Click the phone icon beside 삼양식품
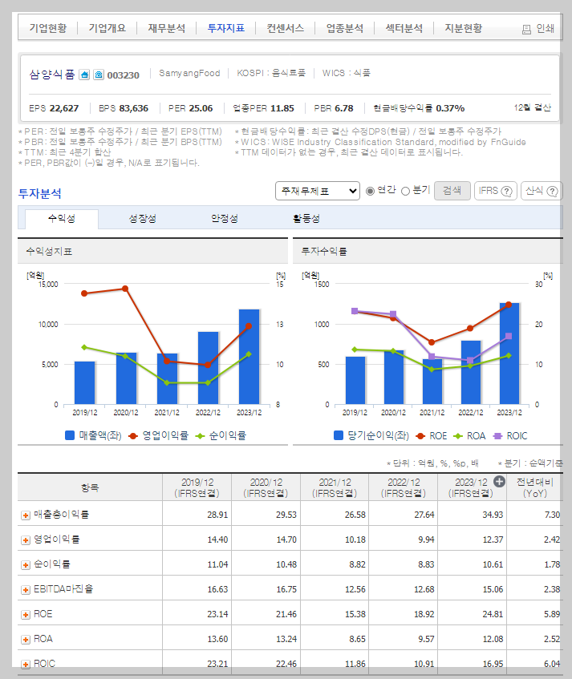This screenshot has width=572, height=679. tap(99, 75)
